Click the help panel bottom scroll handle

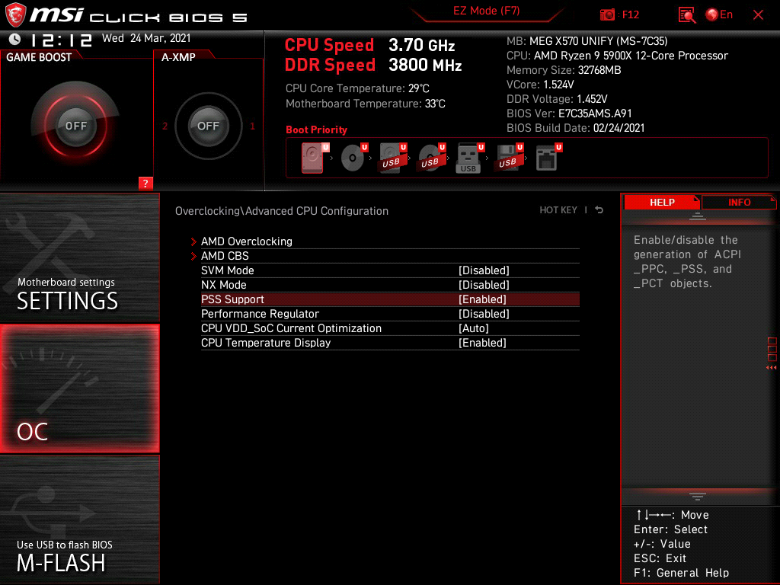tap(698, 497)
